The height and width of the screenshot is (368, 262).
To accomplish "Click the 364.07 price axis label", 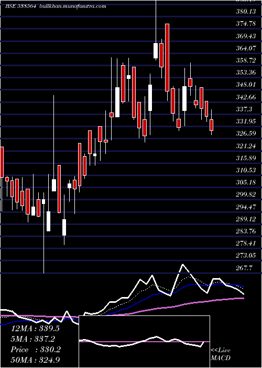I will point(246,48).
